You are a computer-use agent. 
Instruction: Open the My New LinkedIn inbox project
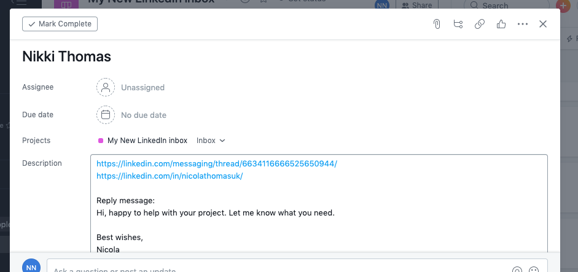147,141
